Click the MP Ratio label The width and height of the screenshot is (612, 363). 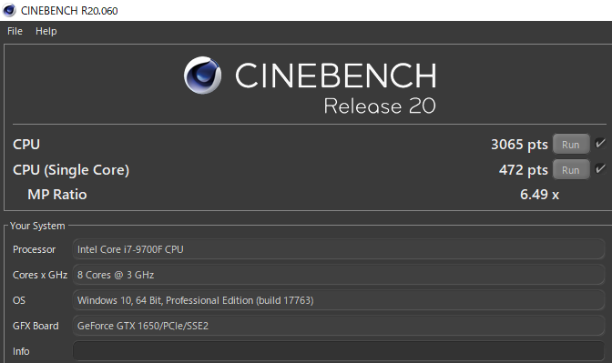click(x=57, y=194)
